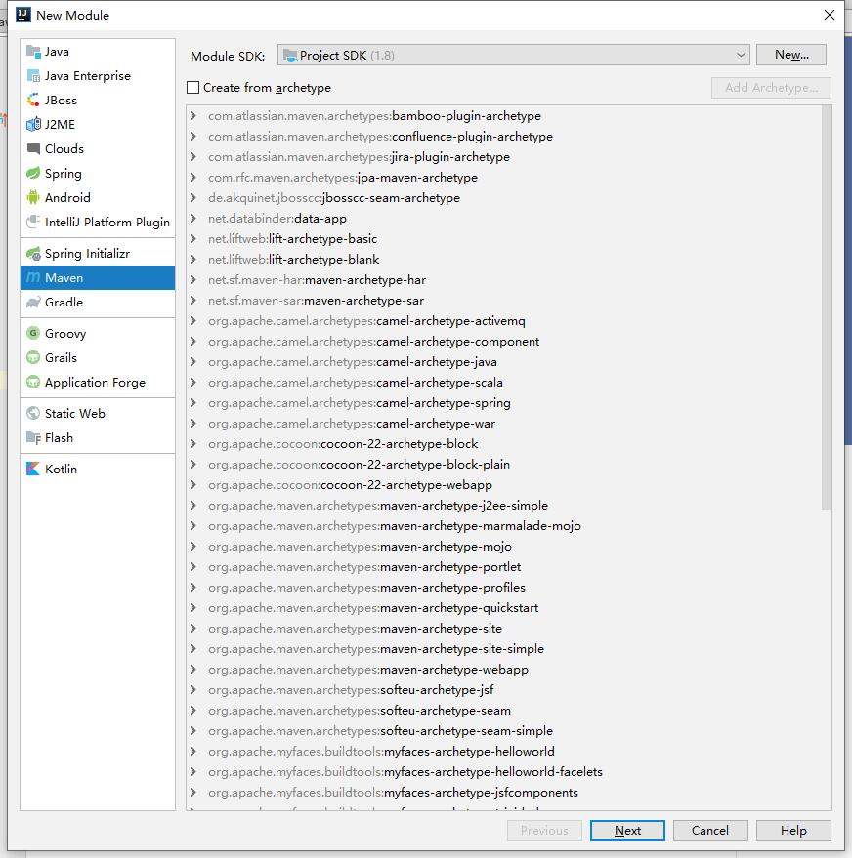Enable Create from archetype checkbox
852x858 pixels.
(x=193, y=88)
